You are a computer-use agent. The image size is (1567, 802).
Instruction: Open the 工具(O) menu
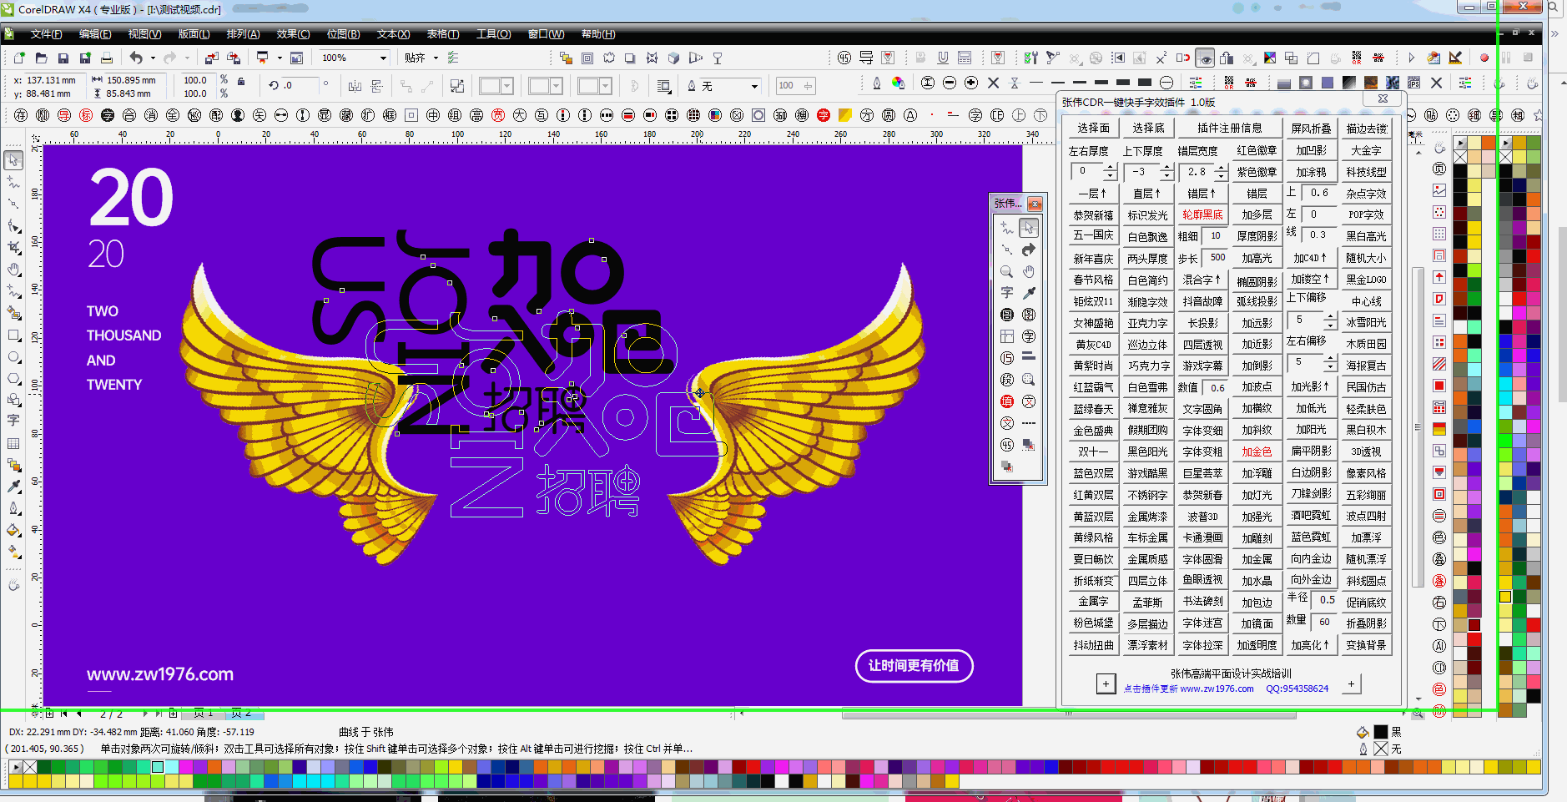(493, 34)
